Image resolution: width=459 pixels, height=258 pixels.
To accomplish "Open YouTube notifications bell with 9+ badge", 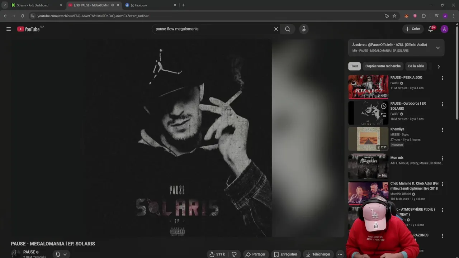I will [x=431, y=29].
